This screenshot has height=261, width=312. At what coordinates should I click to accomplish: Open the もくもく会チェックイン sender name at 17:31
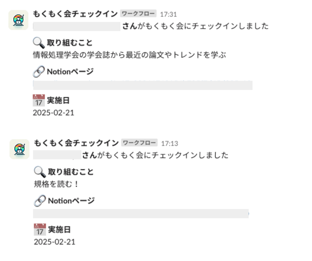tap(75, 14)
